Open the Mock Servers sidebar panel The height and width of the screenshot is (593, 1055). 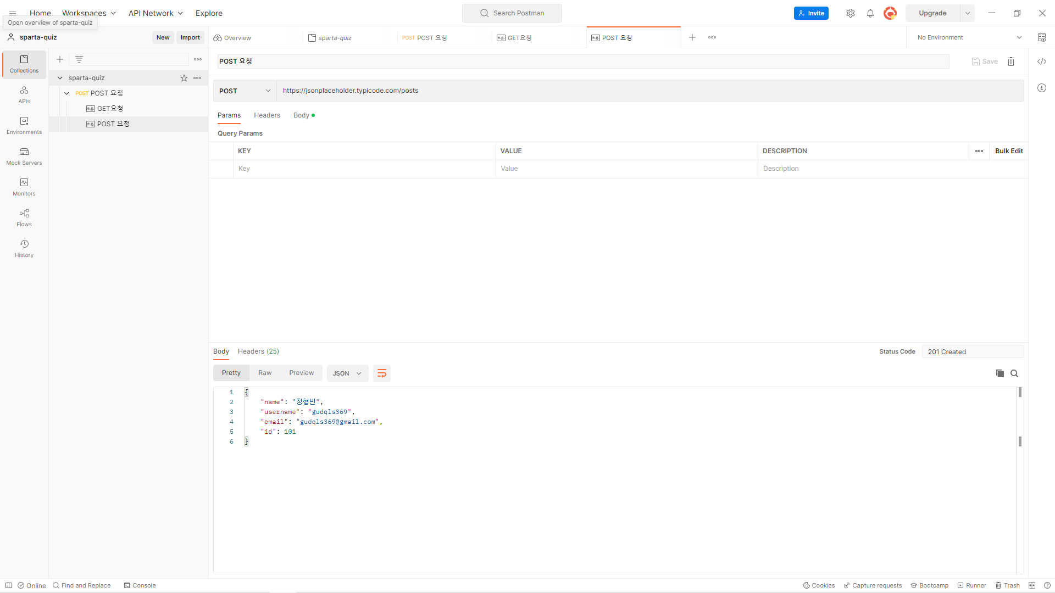[24, 156]
